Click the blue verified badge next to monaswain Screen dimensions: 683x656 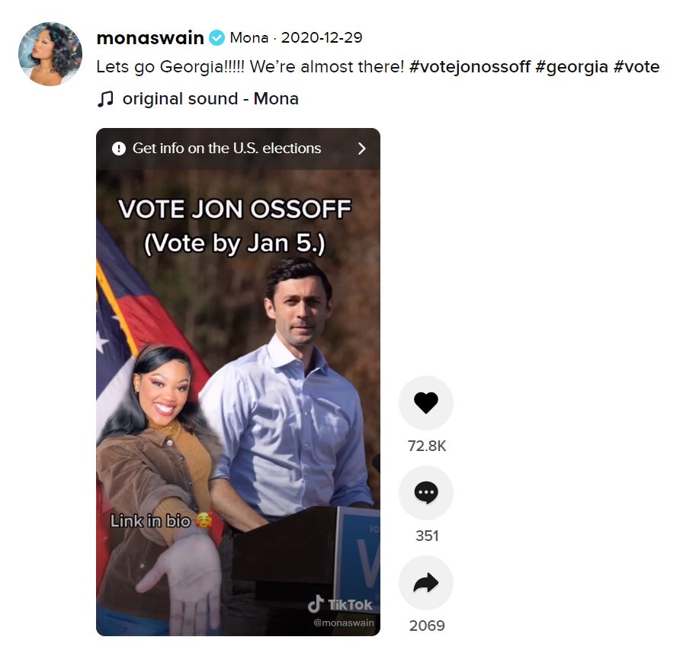coord(216,38)
